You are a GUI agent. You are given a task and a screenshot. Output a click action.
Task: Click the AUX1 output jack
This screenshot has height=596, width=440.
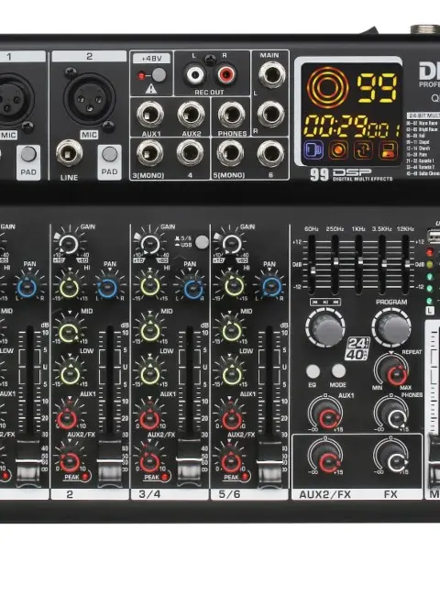tap(150, 114)
